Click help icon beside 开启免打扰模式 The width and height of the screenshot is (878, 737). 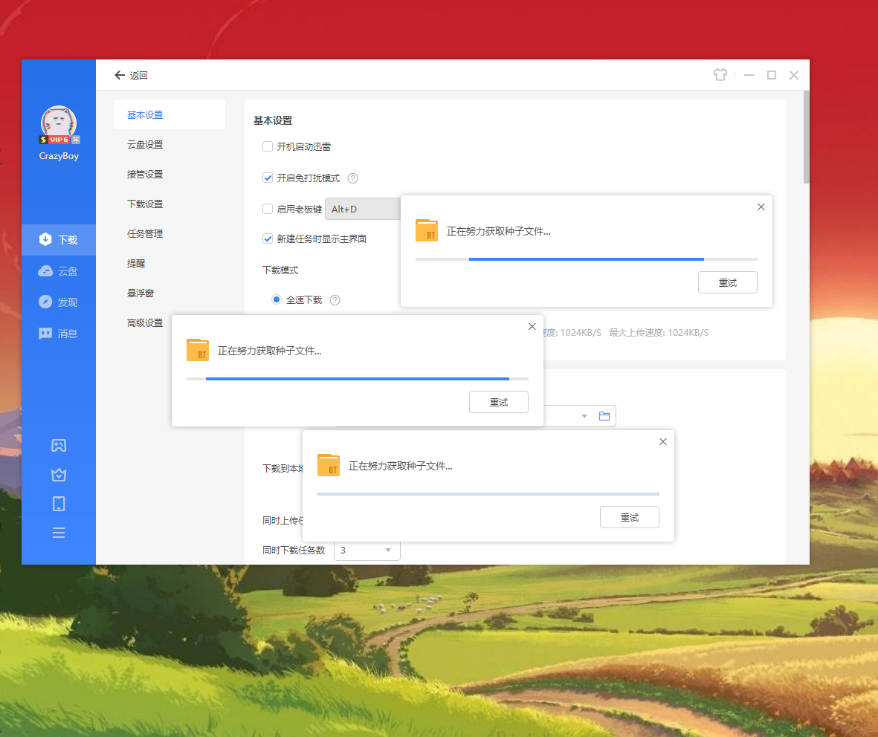pyautogui.click(x=353, y=178)
